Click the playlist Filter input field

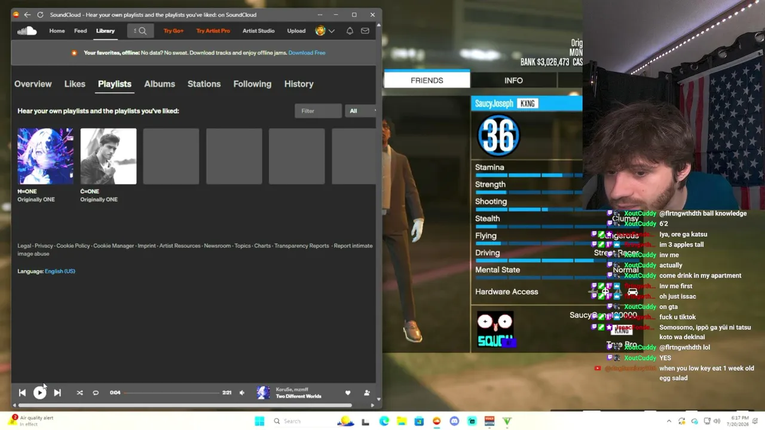pyautogui.click(x=318, y=111)
